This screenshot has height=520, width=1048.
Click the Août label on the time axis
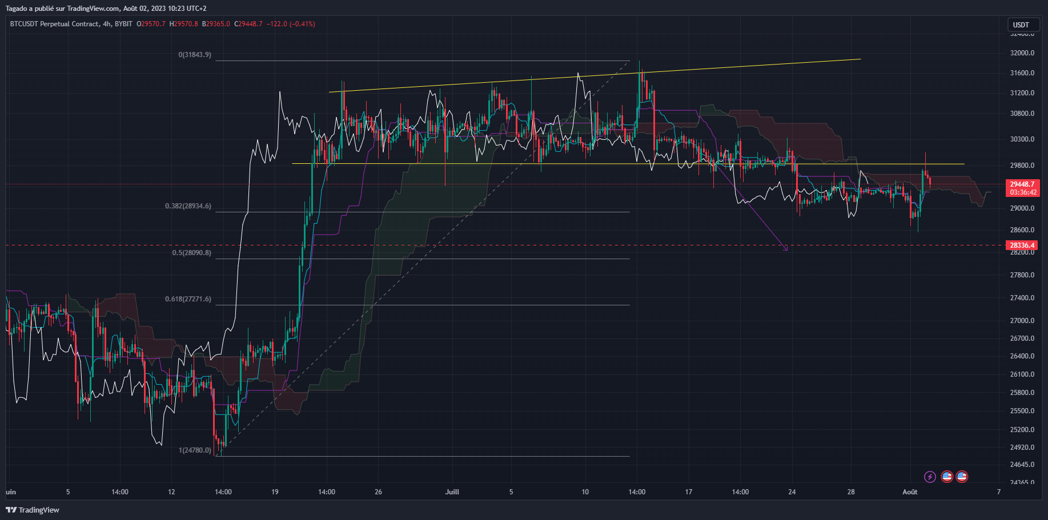click(910, 491)
